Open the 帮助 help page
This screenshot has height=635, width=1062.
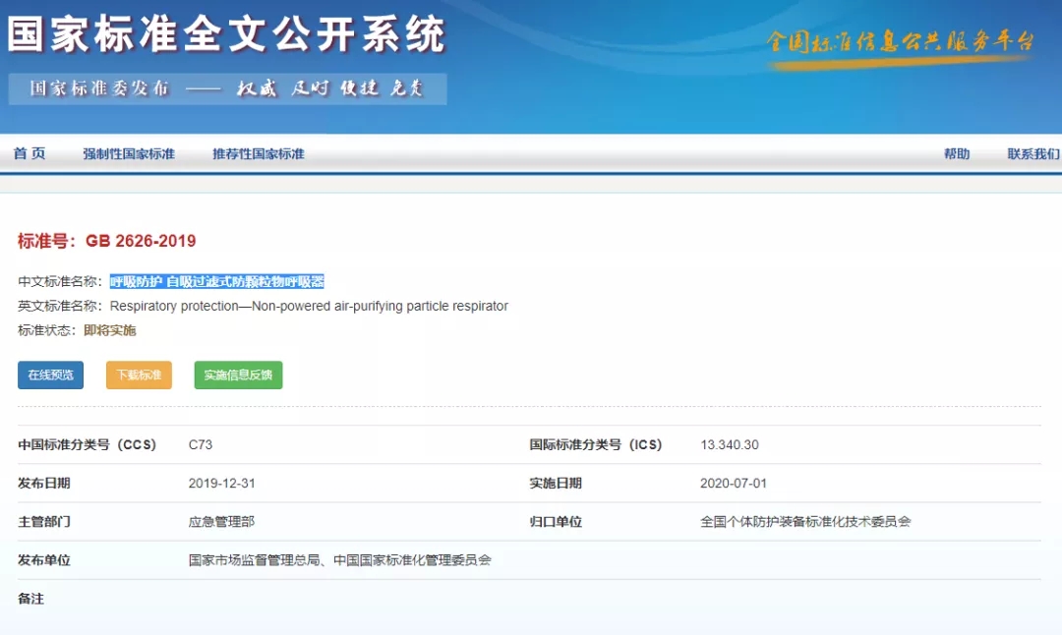click(x=957, y=153)
